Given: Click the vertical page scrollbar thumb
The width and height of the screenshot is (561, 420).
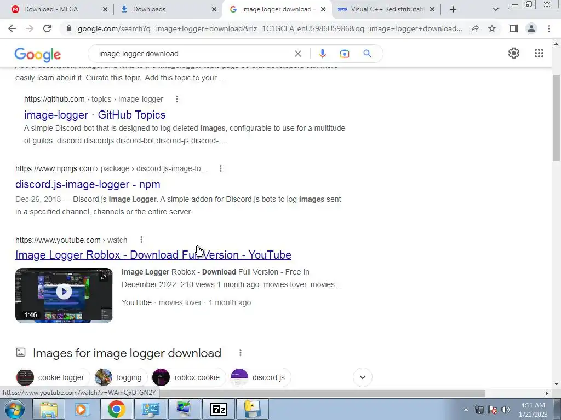Looking at the screenshot, I should coord(557,118).
